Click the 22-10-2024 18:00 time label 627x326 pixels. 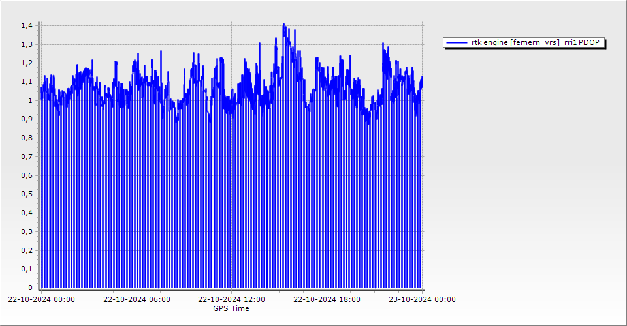(327, 300)
